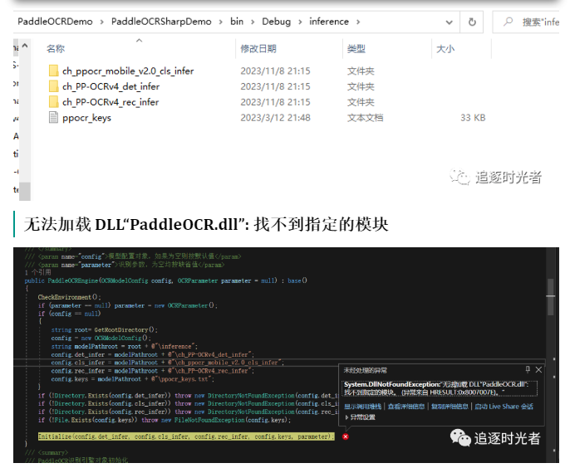Expand the chevron after PaddleOCRDemo breadcrumb

click(x=102, y=22)
